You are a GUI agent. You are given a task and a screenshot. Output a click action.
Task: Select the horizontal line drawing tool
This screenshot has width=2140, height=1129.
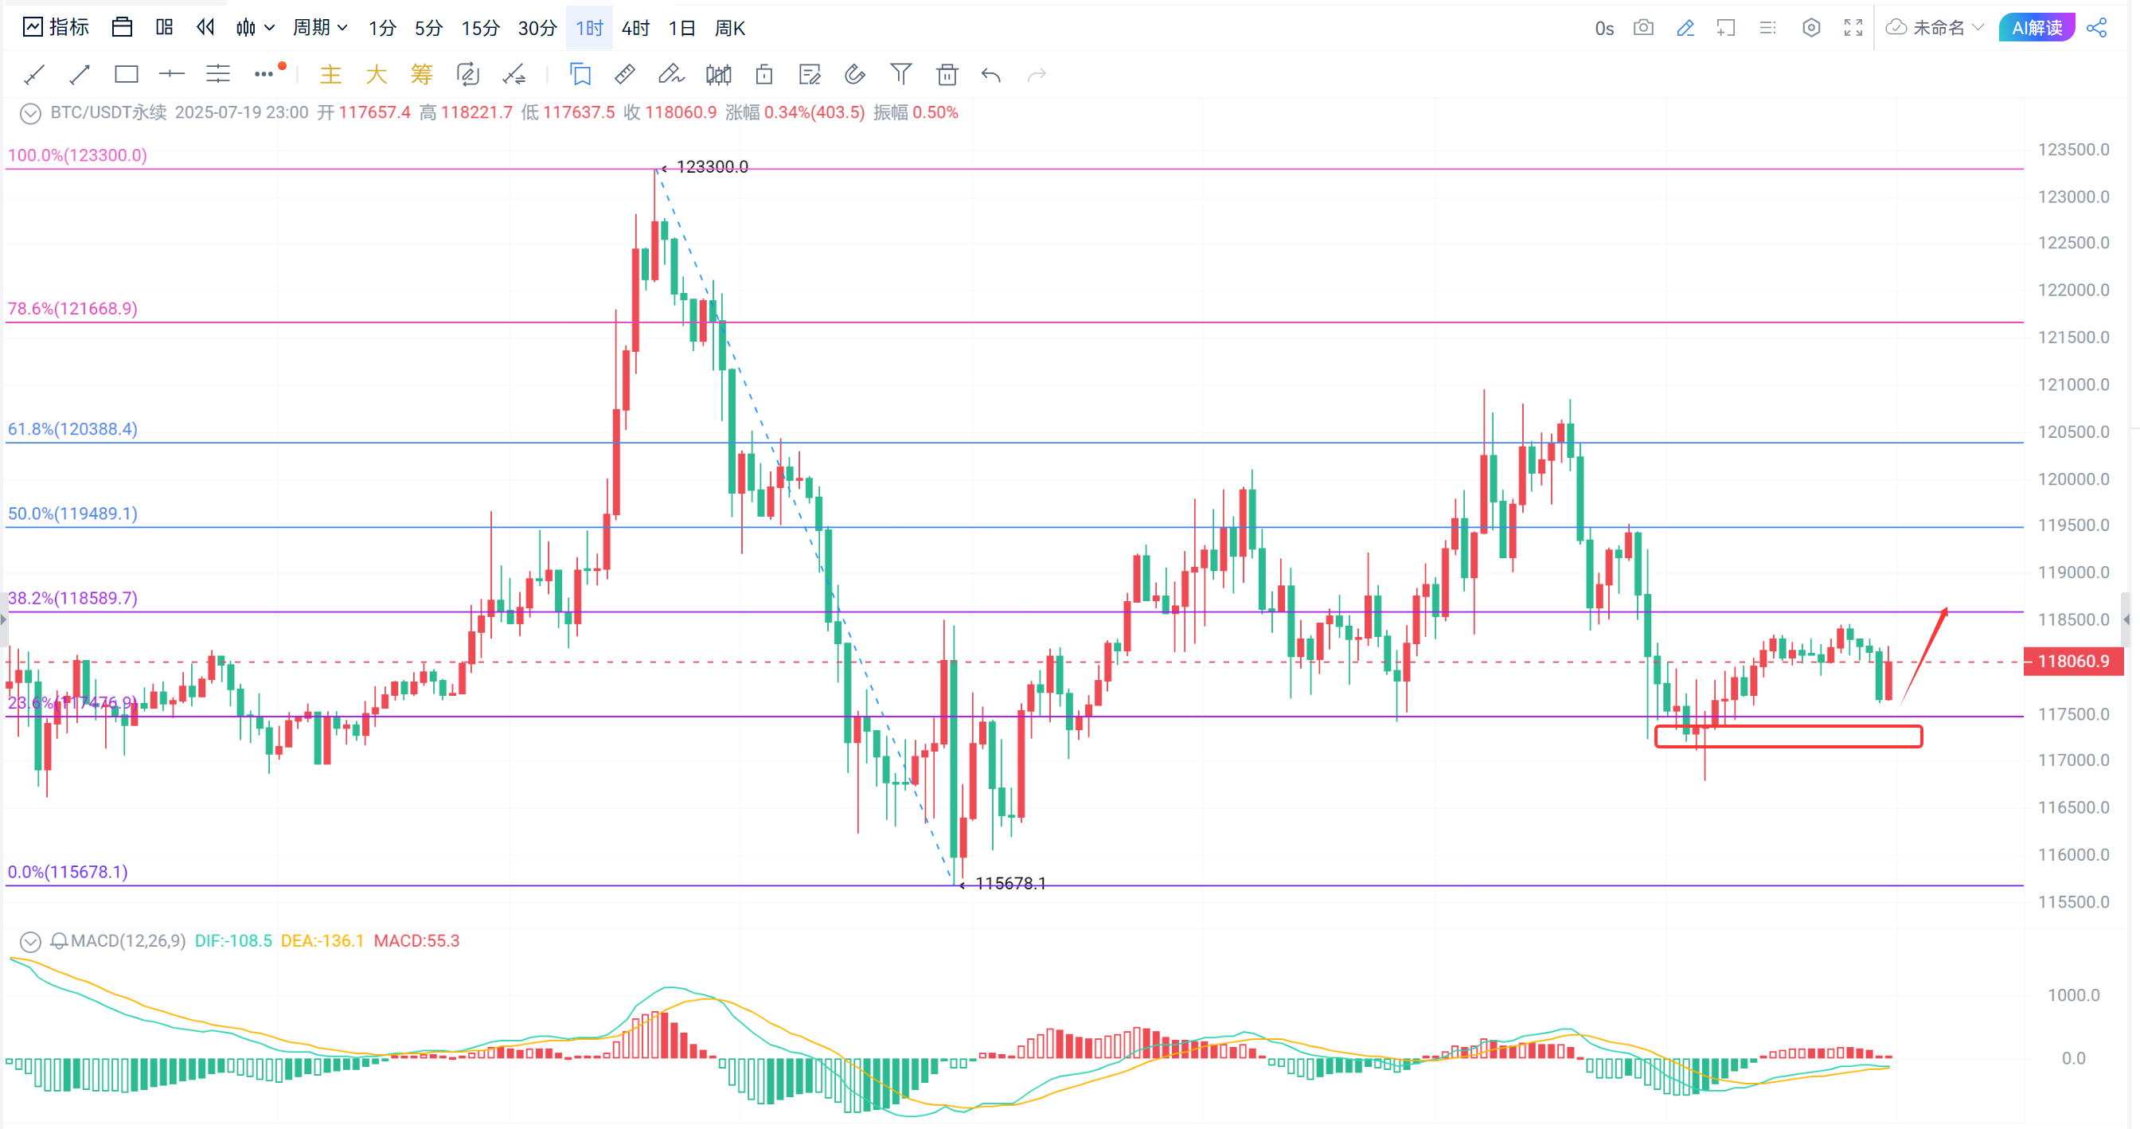[171, 75]
